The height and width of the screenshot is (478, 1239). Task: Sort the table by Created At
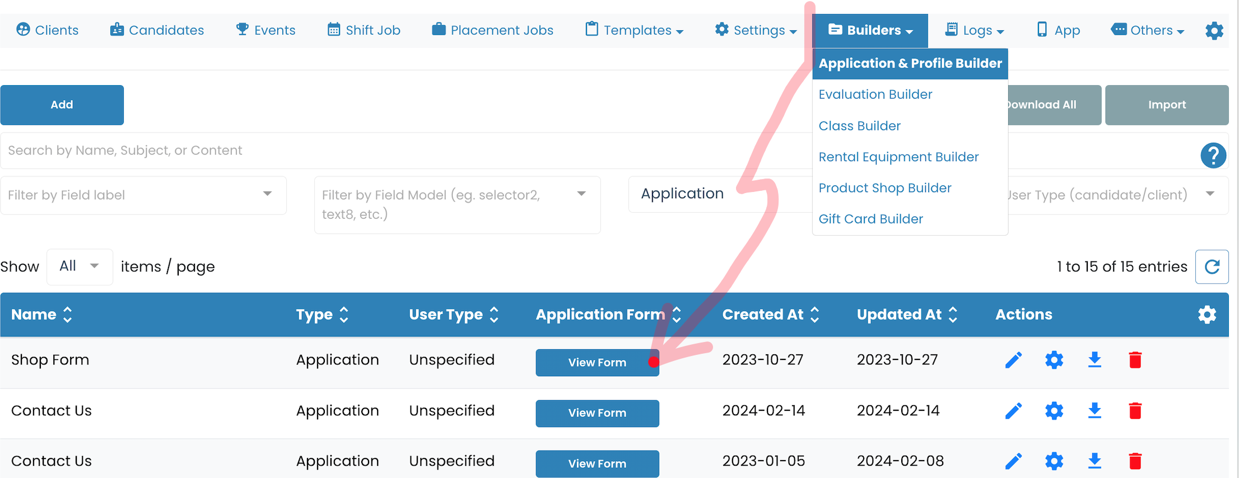(x=815, y=315)
